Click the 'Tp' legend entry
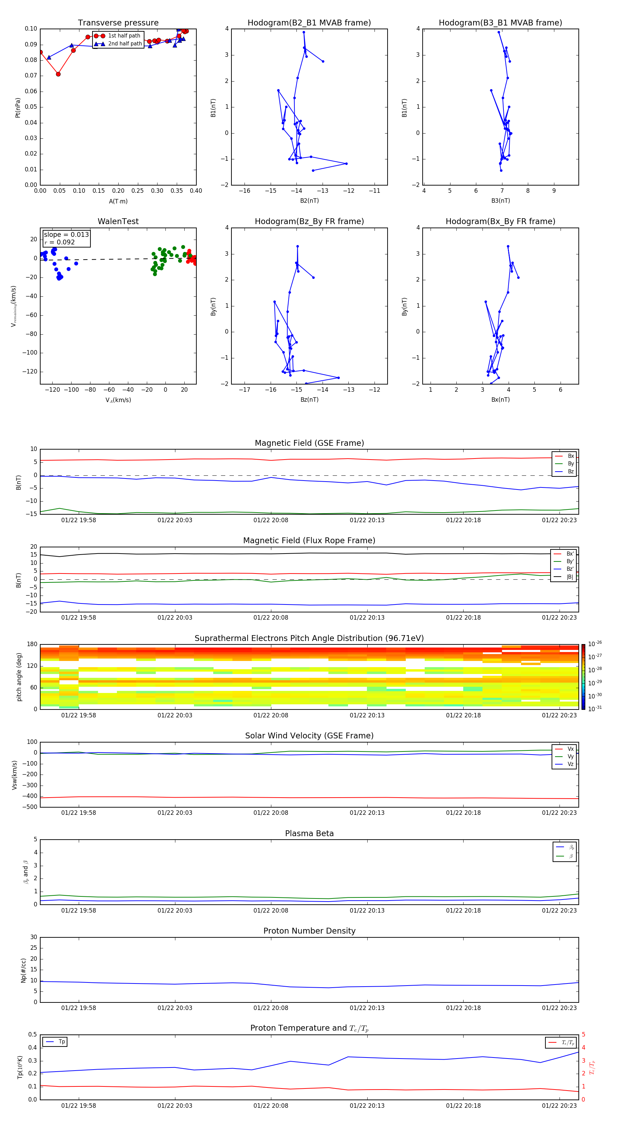The height and width of the screenshot is (1136, 619). click(55, 1042)
